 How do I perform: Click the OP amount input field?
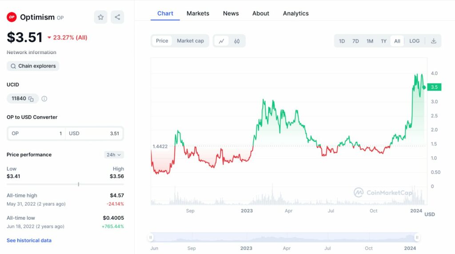[x=36, y=133]
